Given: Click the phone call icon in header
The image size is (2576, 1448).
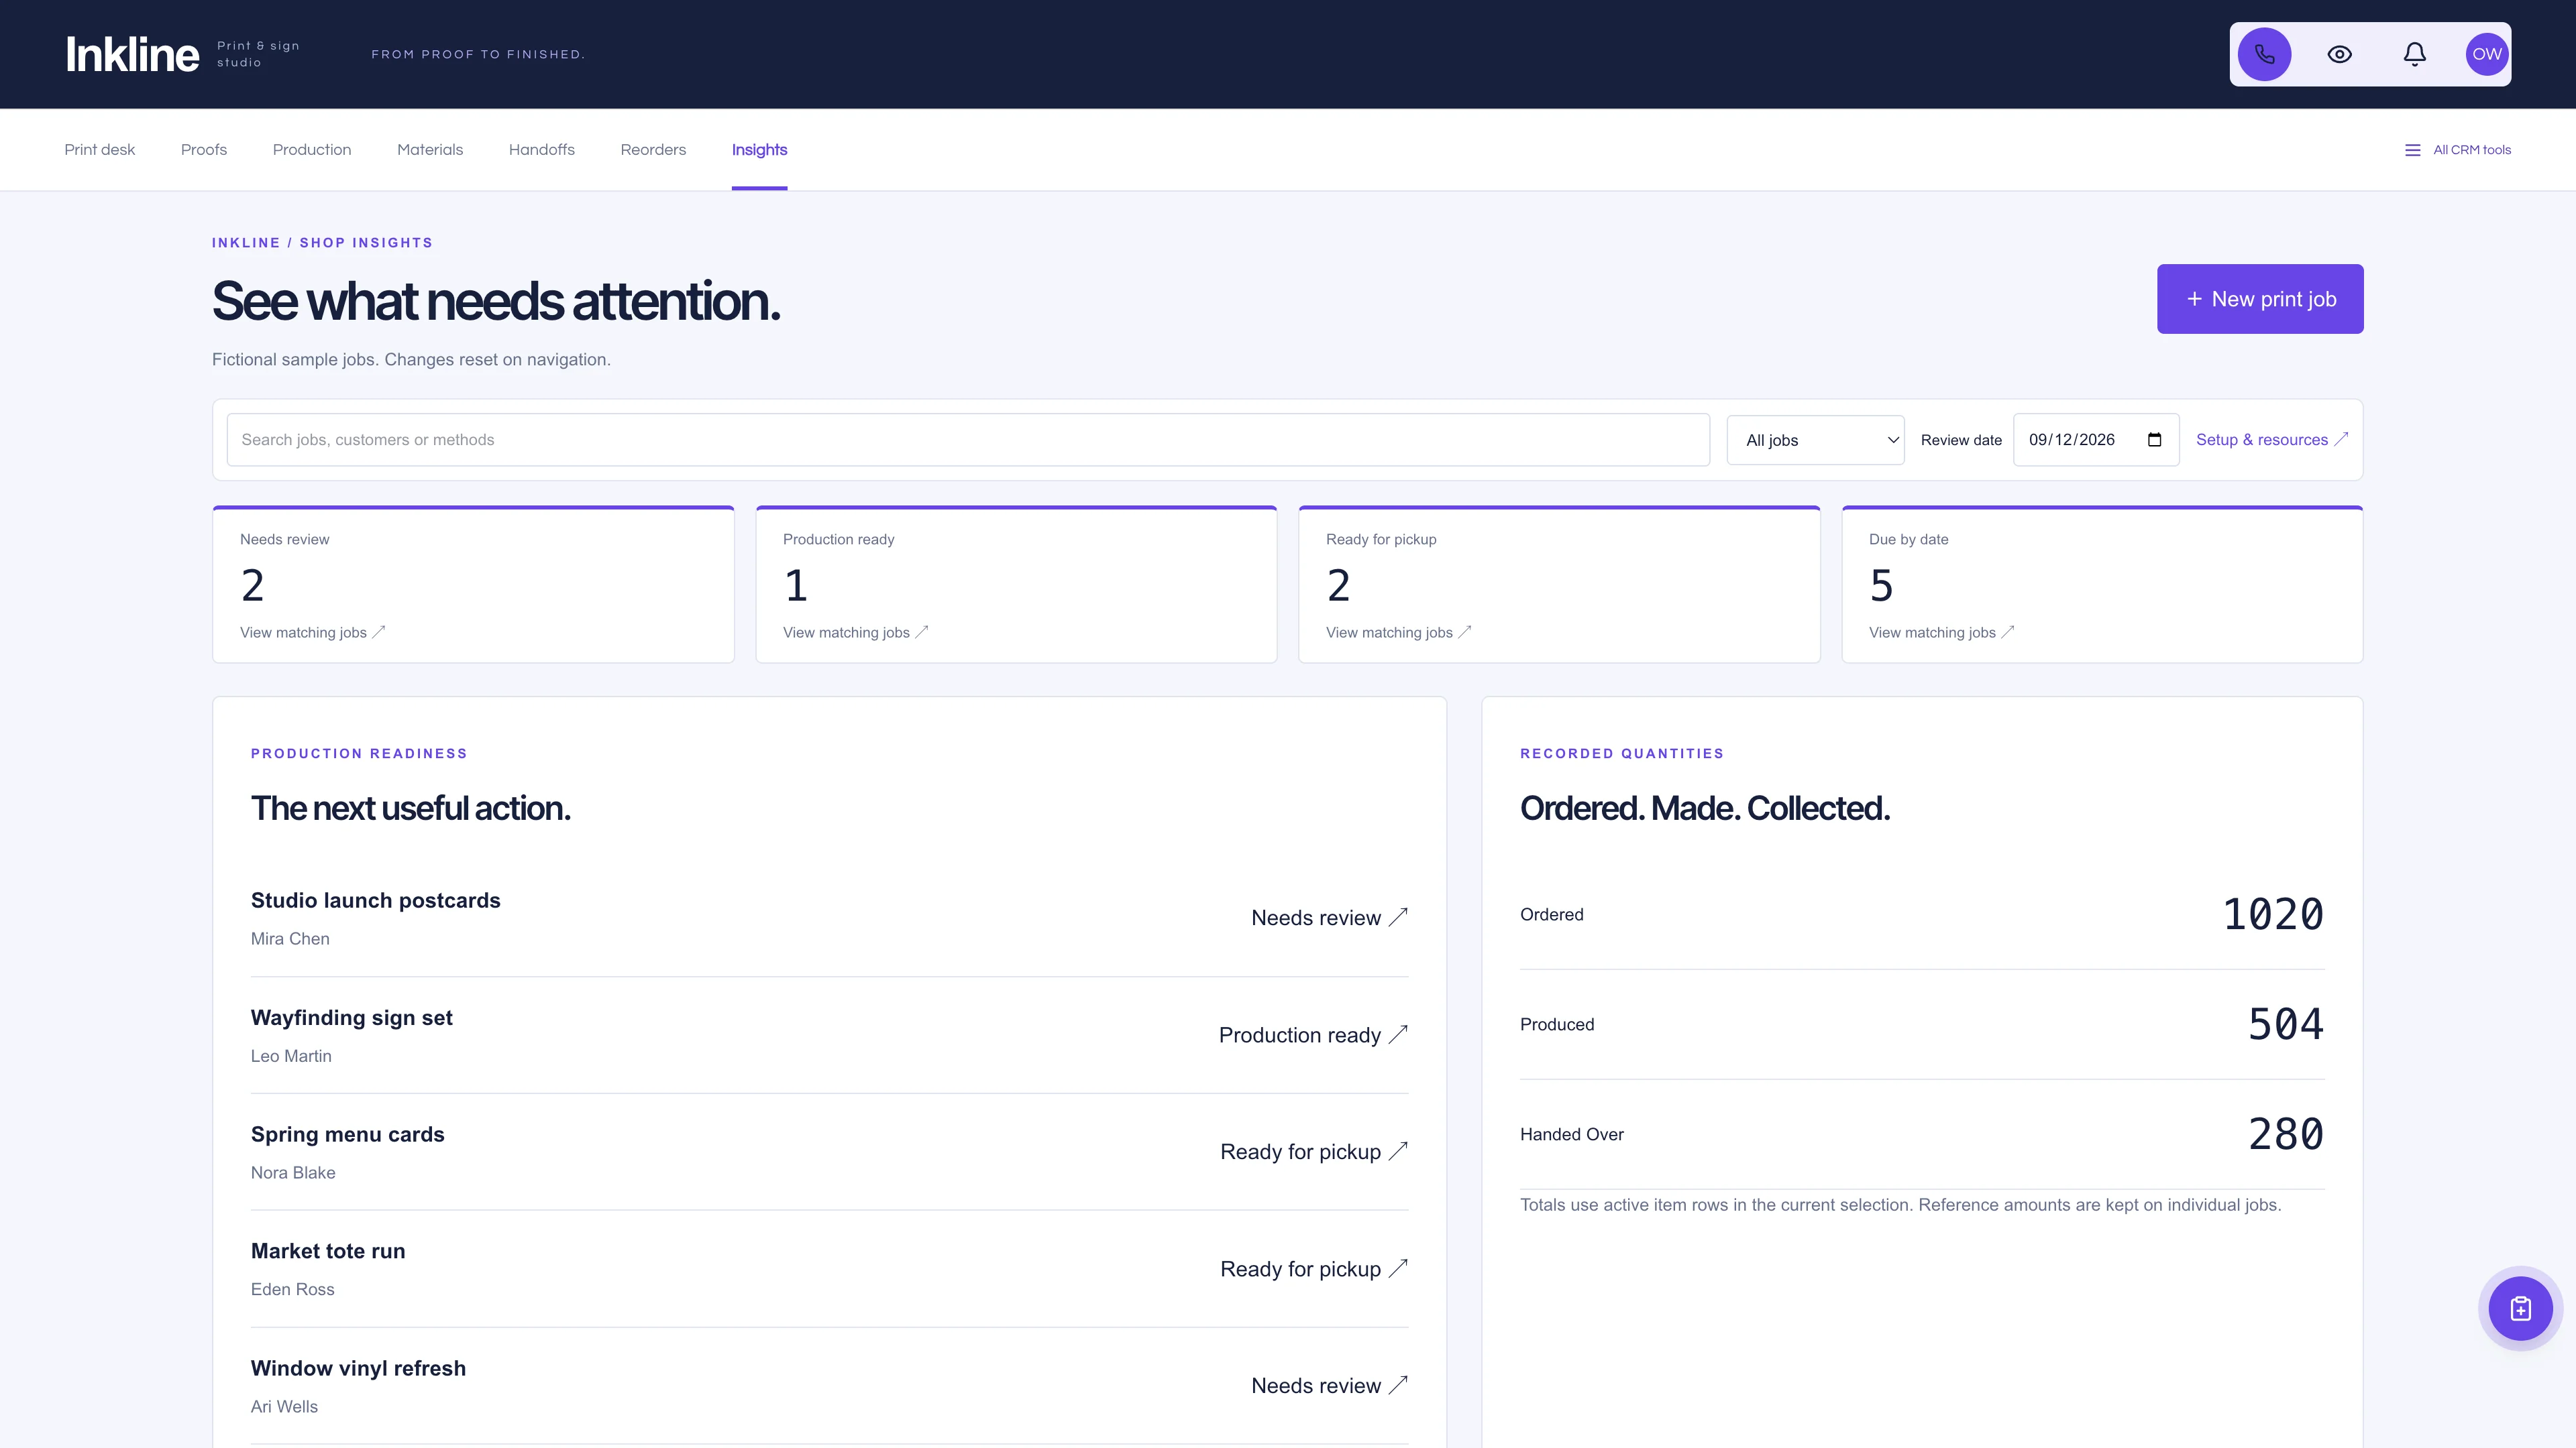Looking at the screenshot, I should pyautogui.click(x=2264, y=54).
